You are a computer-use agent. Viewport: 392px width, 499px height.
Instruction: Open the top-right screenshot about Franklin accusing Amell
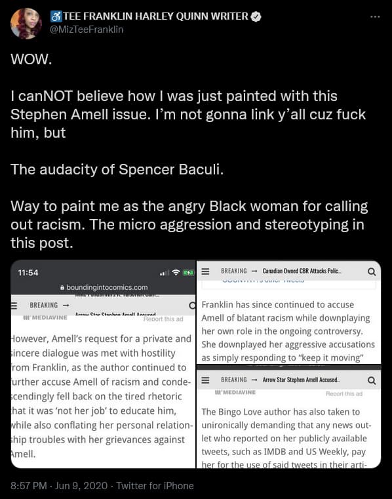coord(288,312)
